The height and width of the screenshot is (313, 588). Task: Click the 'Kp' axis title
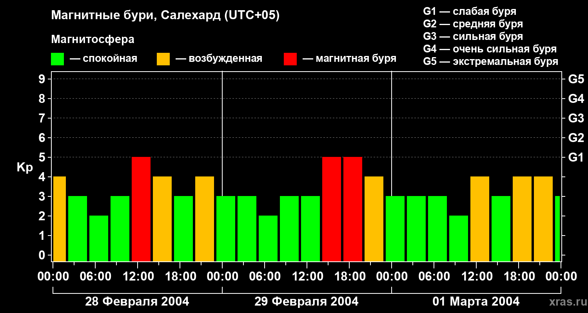click(x=25, y=167)
